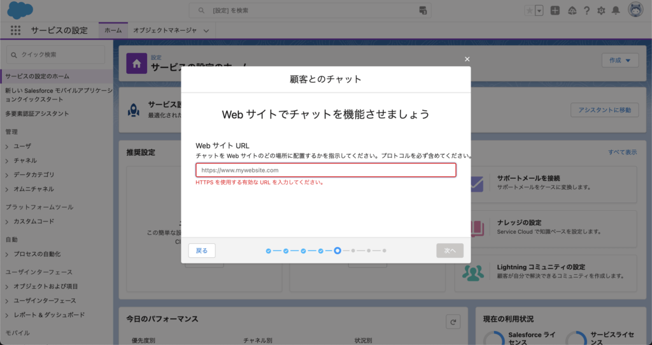Click the global setup search field

point(310,10)
